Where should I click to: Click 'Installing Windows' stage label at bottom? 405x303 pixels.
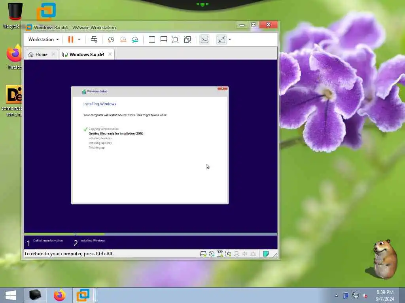pyautogui.click(x=93, y=240)
